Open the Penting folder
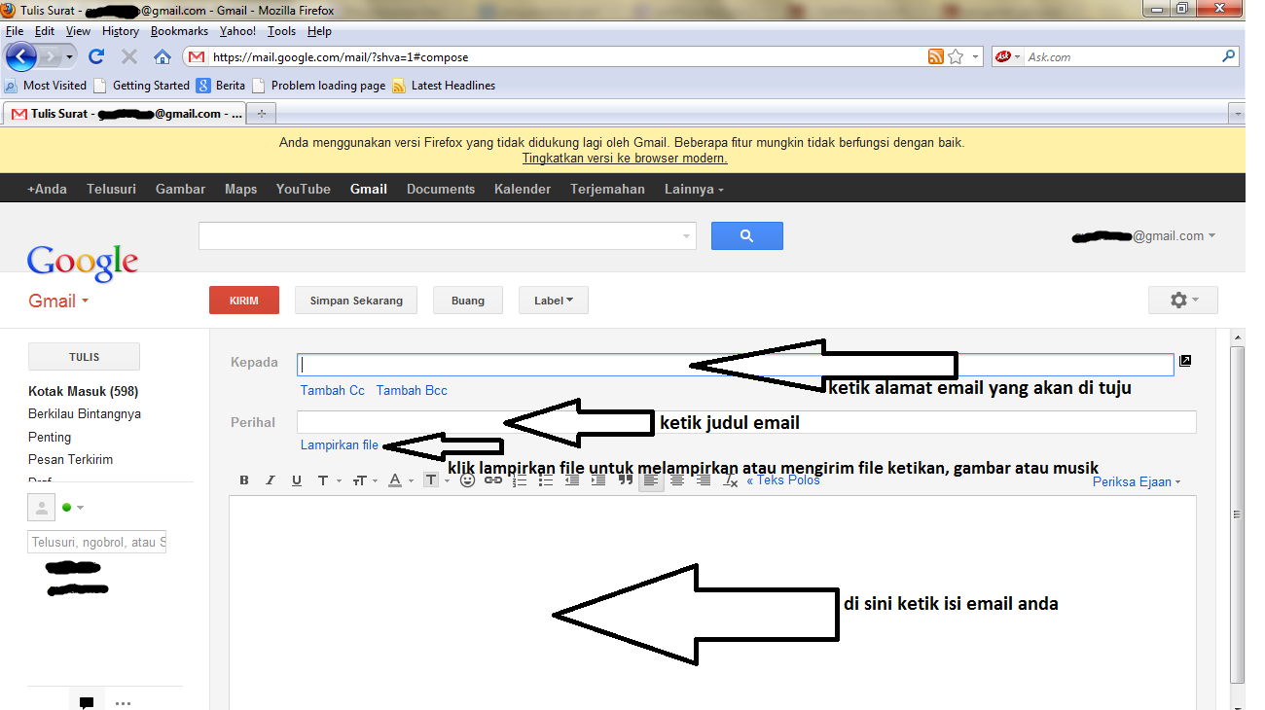 pyautogui.click(x=50, y=438)
